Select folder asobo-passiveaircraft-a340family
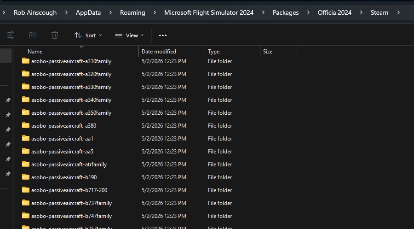The image size is (414, 229). pyautogui.click(x=71, y=100)
